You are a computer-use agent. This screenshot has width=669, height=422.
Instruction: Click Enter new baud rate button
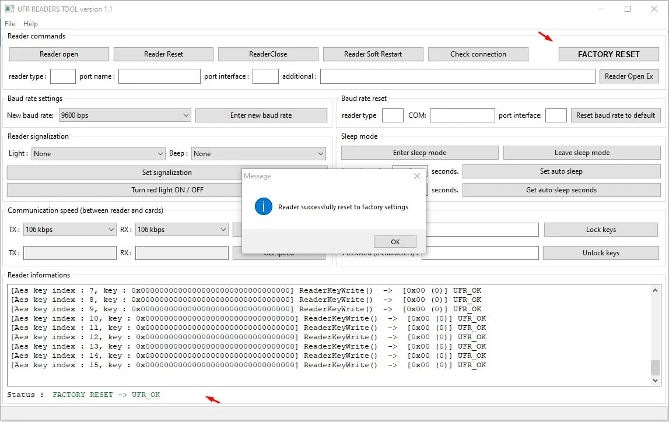click(261, 115)
